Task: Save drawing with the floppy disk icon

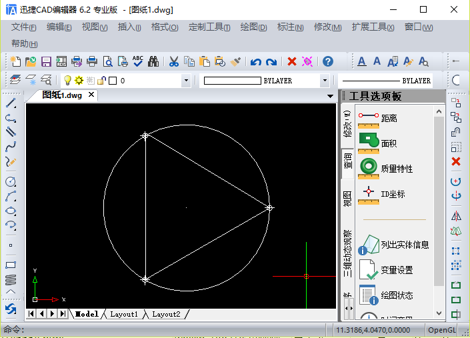Action: 46,61
